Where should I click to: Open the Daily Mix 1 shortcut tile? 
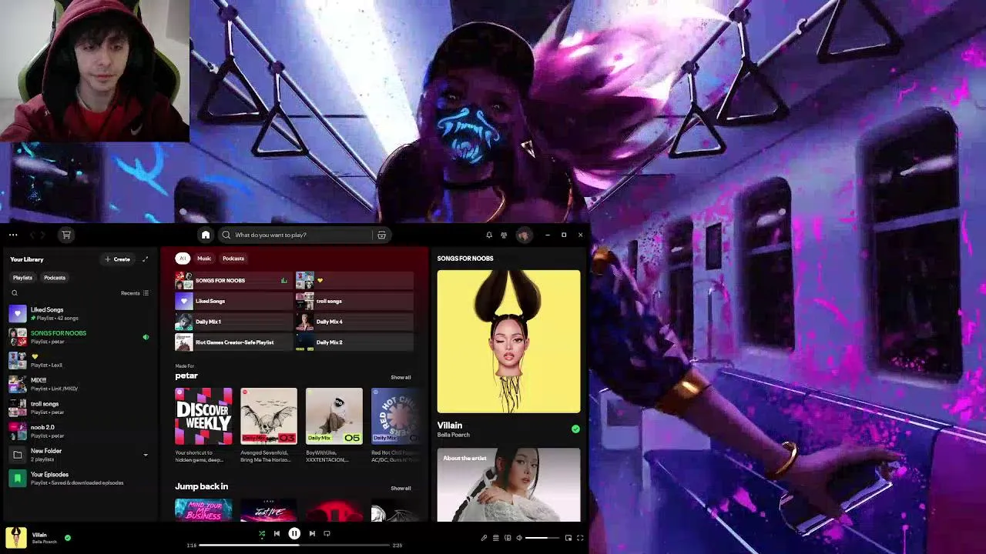pos(234,322)
